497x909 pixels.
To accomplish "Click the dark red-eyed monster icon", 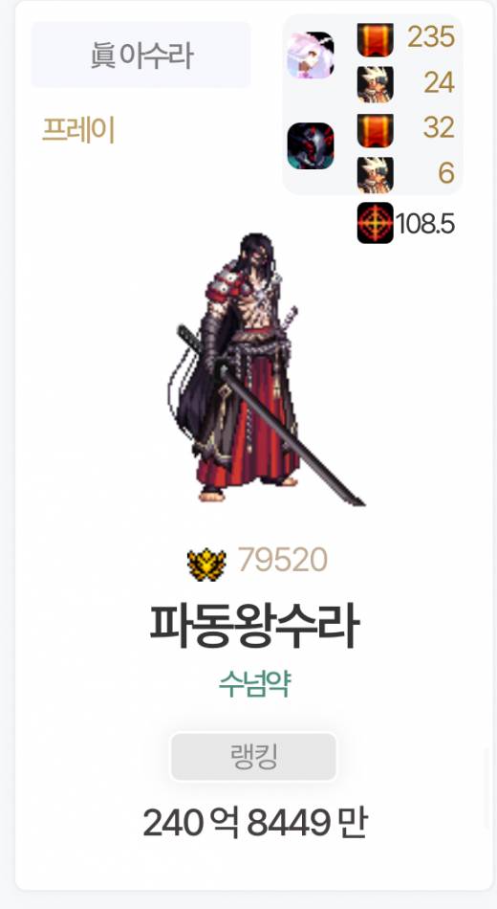I will 311,145.
